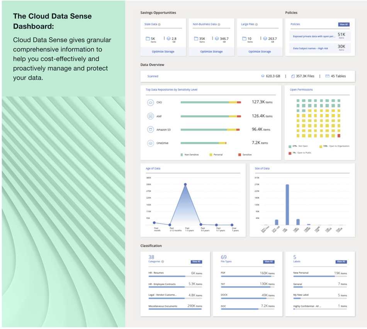Screen dimensions: 367x329
Task: Select the DOCX file type row
Action: click(x=248, y=296)
